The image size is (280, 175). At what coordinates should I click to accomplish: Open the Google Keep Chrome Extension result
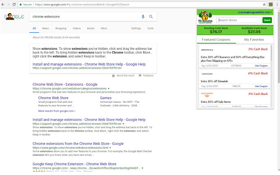(x=74, y=164)
